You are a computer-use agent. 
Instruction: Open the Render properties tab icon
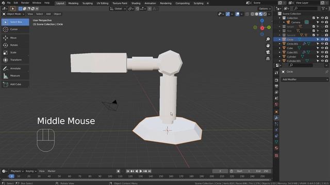[276, 80]
